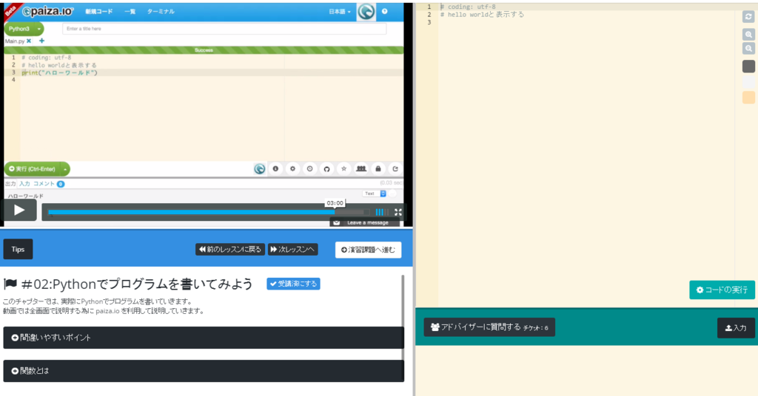Click the clock history icon in toolbar
The height and width of the screenshot is (396, 758).
point(310,169)
